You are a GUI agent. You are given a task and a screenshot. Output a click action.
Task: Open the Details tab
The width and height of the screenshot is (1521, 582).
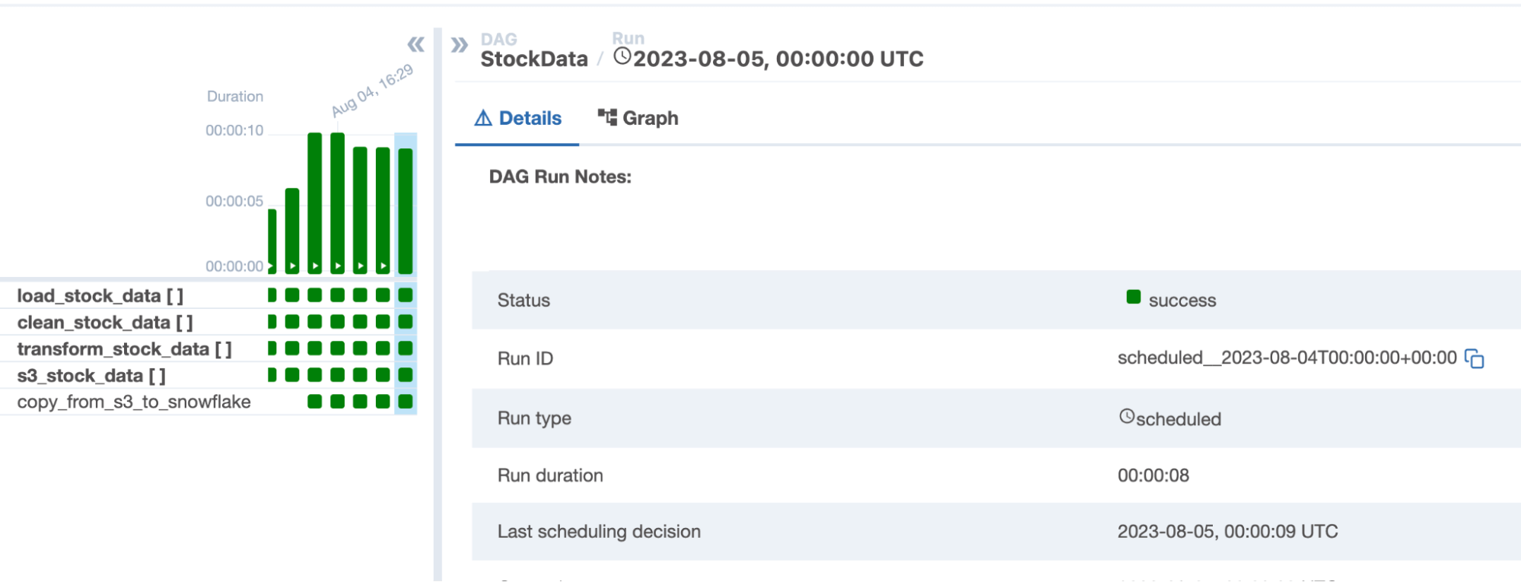518,118
